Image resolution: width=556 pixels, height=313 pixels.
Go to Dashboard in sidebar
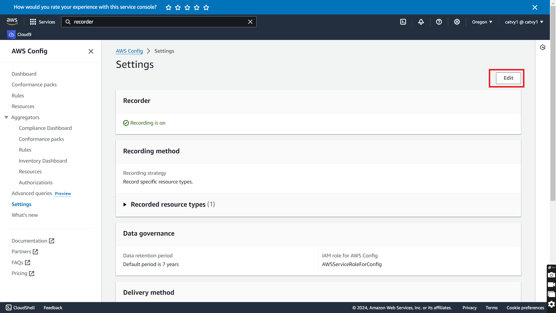(x=24, y=74)
